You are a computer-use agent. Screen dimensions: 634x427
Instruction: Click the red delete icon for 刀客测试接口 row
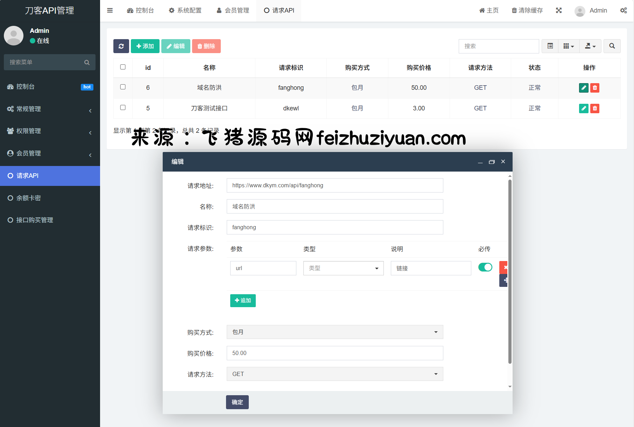click(x=594, y=108)
